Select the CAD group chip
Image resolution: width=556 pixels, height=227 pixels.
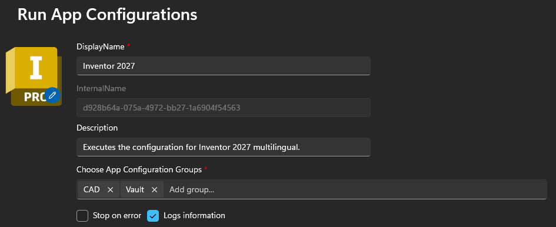99,190
